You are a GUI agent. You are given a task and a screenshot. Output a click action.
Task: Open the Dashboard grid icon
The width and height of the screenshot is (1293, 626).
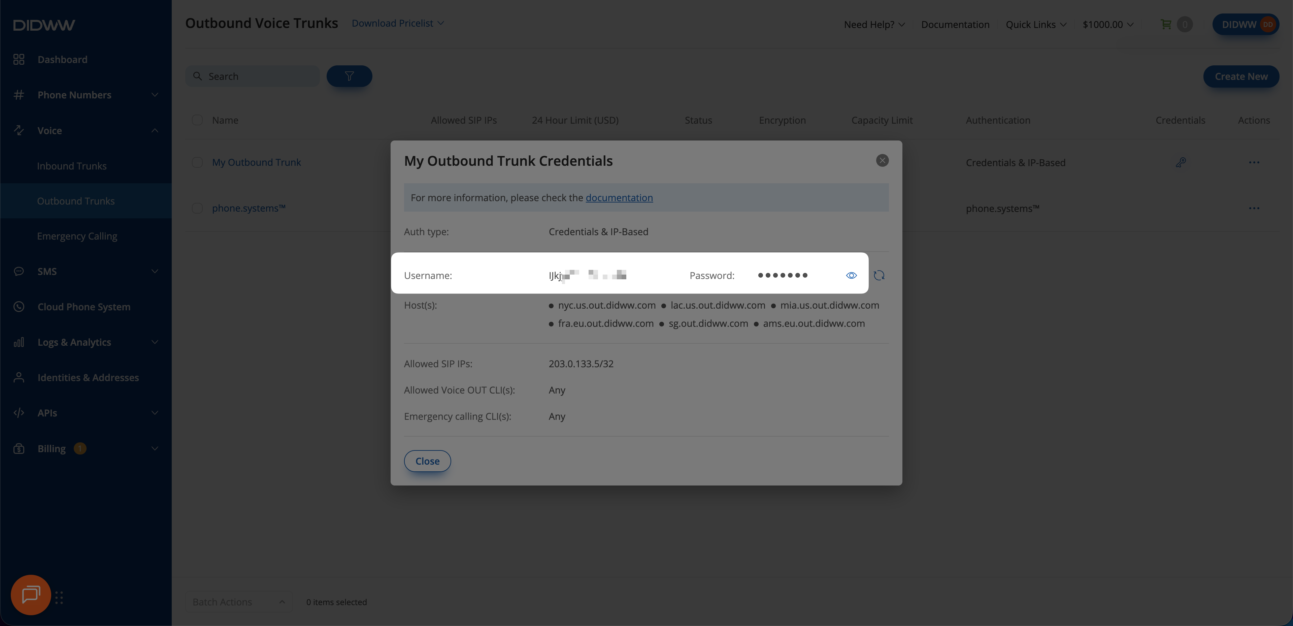point(19,59)
